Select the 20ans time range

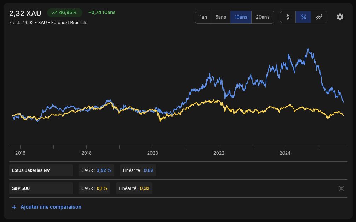[263, 17]
